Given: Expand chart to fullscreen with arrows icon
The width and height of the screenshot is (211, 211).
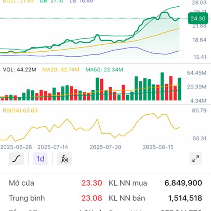Looking at the screenshot, I should tap(196, 159).
